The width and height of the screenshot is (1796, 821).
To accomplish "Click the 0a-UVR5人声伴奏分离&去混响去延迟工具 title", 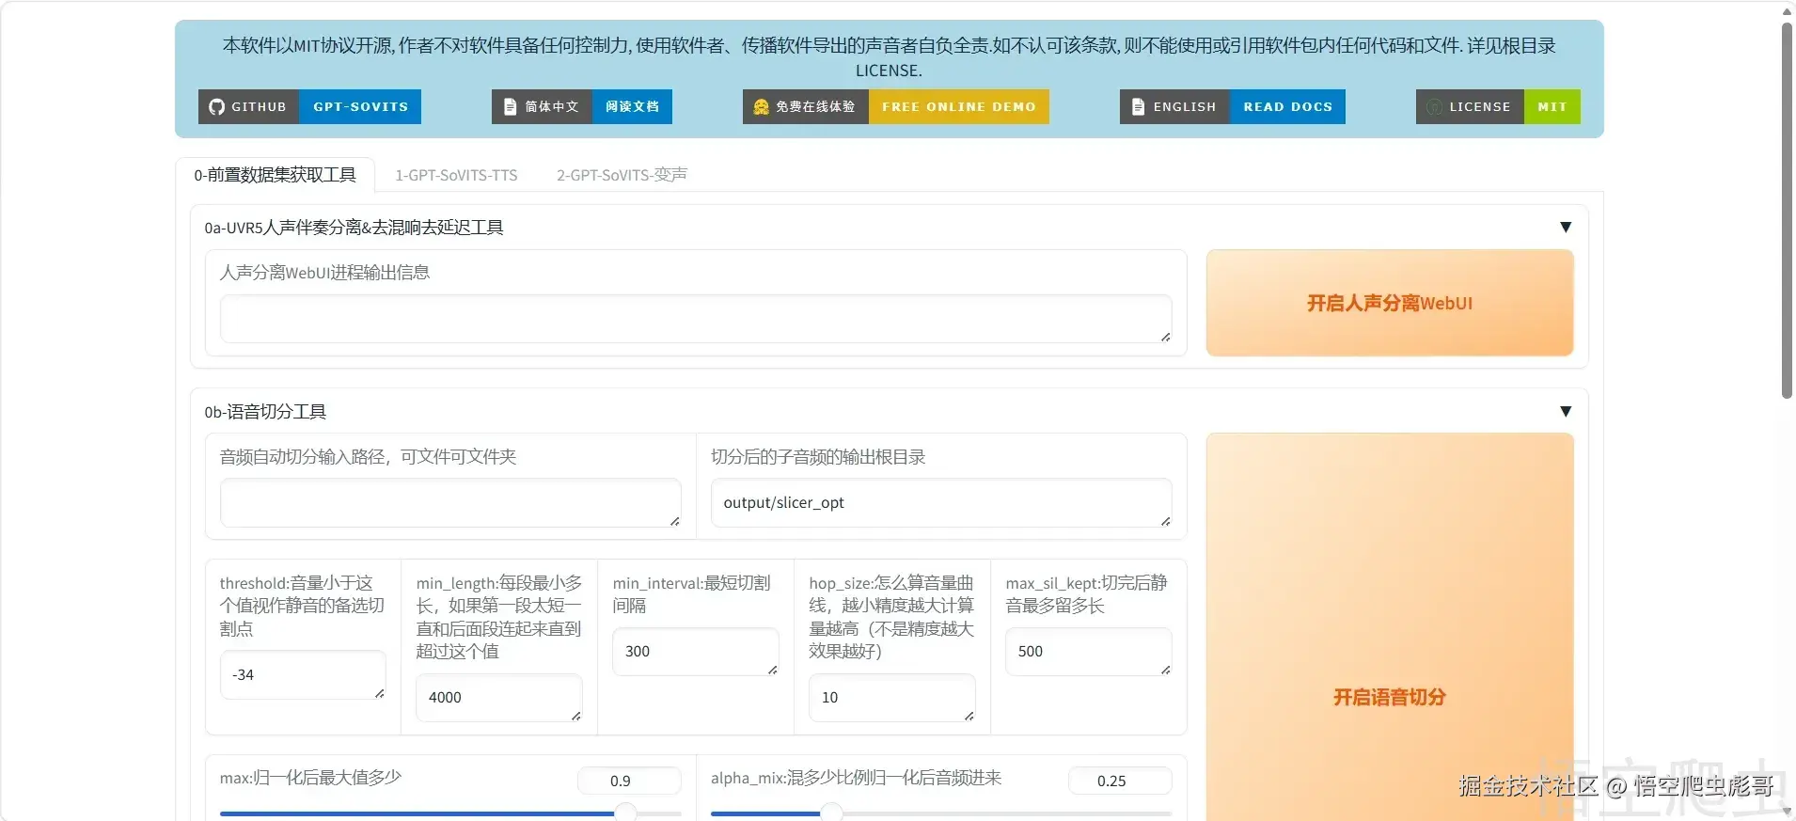I will coord(354,228).
